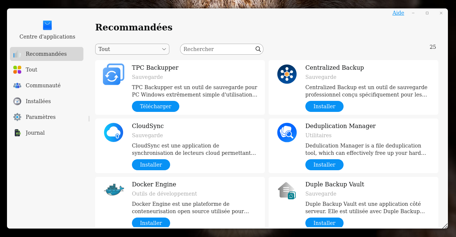Open the Aide help link

click(x=398, y=13)
